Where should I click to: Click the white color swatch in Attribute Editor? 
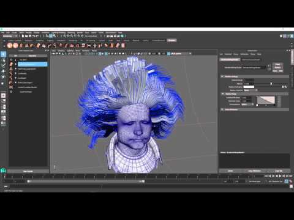(249, 87)
